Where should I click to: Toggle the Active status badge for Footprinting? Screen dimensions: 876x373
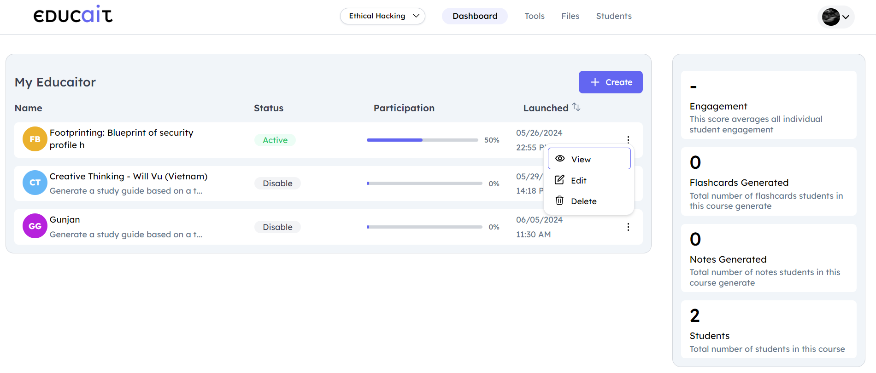point(275,140)
